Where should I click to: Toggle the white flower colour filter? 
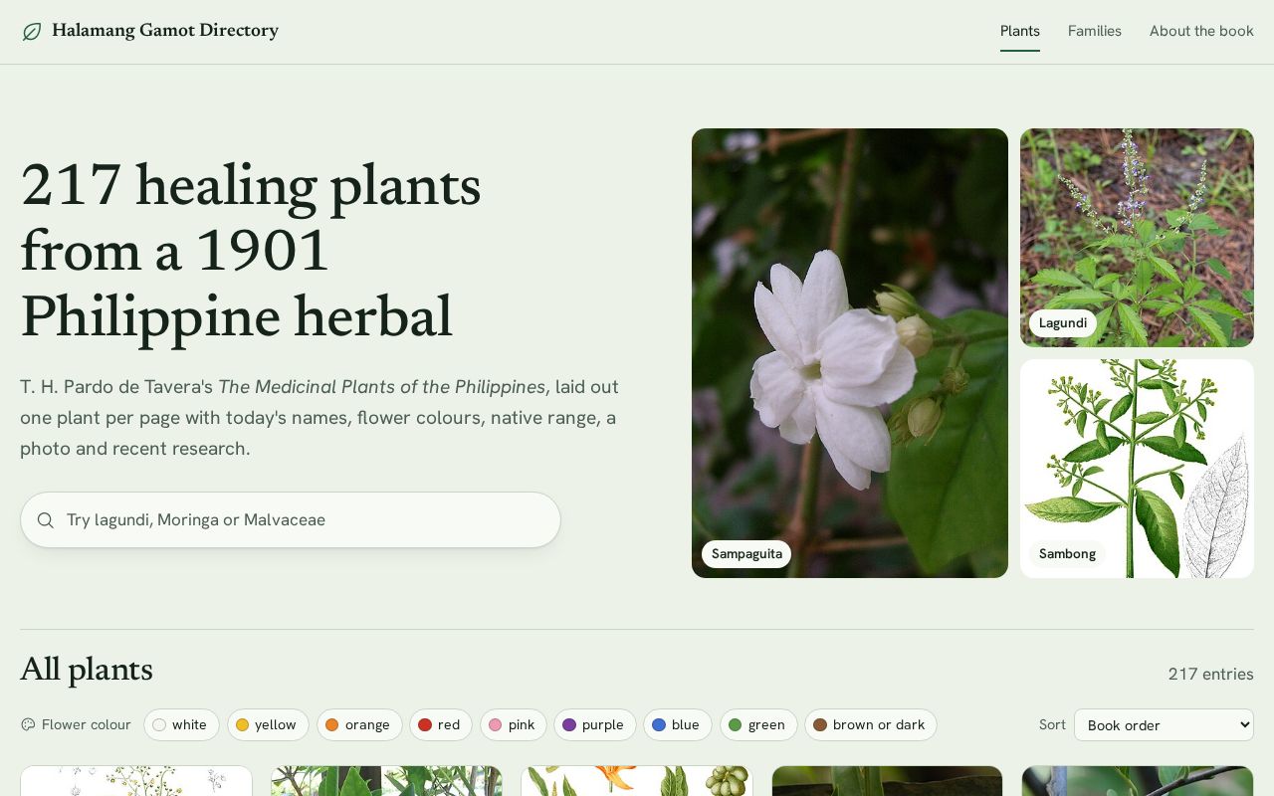pyautogui.click(x=181, y=725)
